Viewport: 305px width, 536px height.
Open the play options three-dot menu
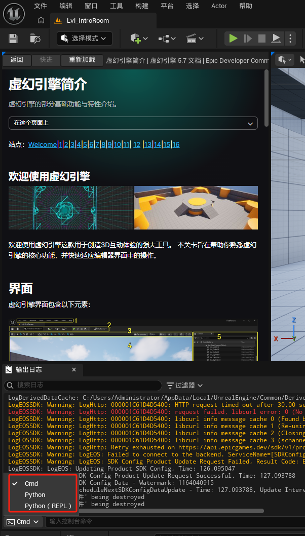290,39
